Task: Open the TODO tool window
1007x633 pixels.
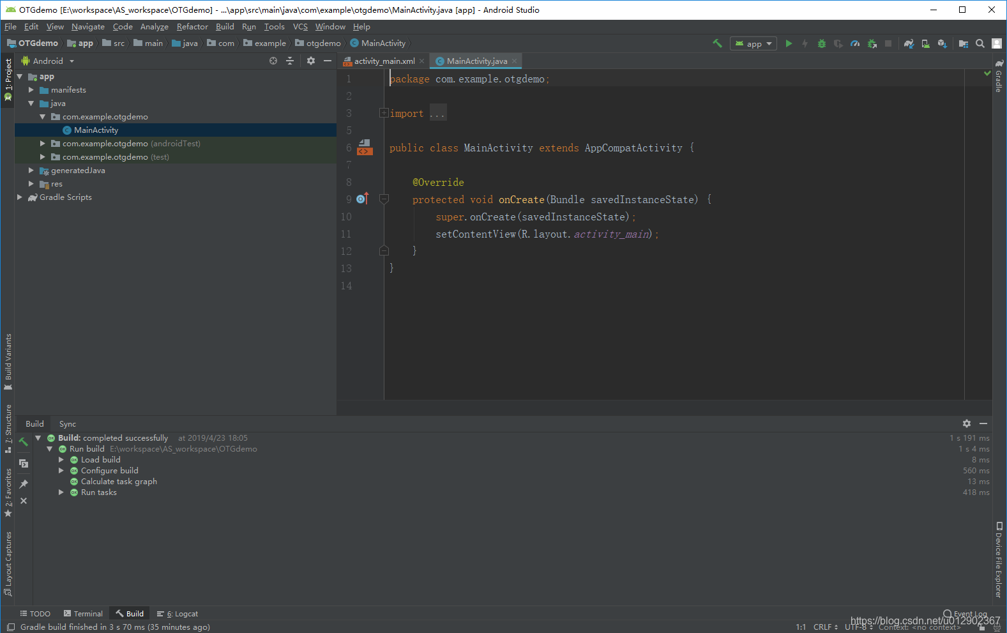Action: 35,614
